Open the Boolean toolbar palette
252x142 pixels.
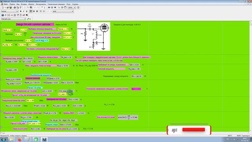(x=17, y=15)
